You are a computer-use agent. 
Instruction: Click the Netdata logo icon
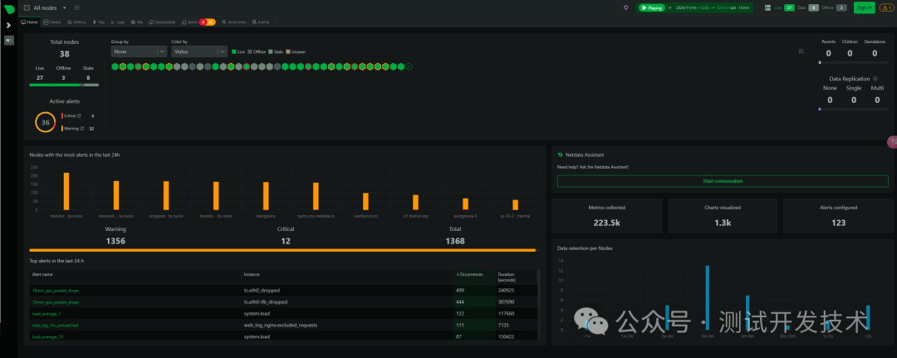[x=8, y=8]
